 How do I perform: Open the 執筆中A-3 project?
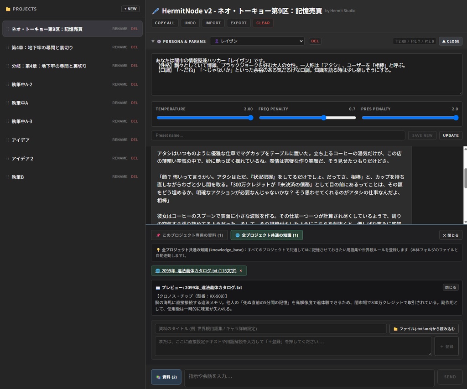tap(22, 121)
